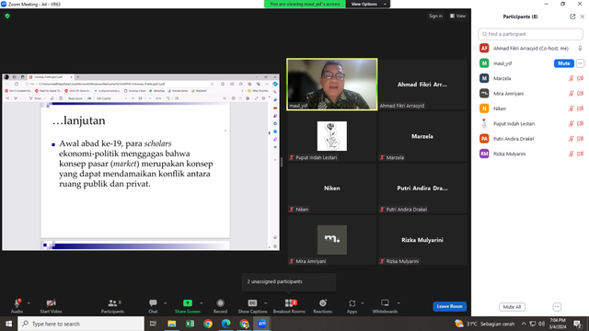The height and width of the screenshot is (331, 589).
Task: Open more options beside Mute All
Action: click(557, 307)
